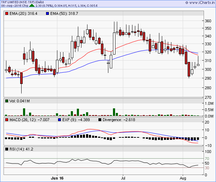Screen dimensions: 216x182
Task: Click the RSI 50 axis label
Action: [207, 163]
